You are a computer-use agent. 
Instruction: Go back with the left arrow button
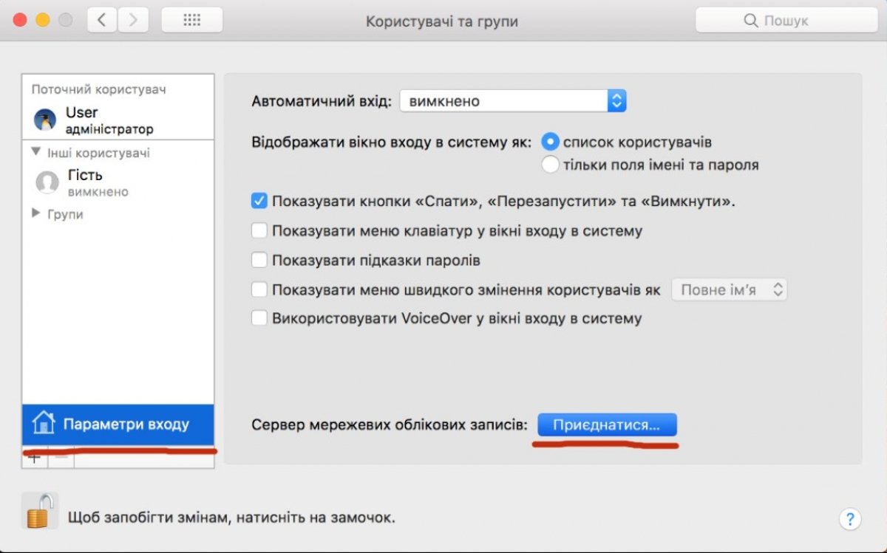coord(102,20)
